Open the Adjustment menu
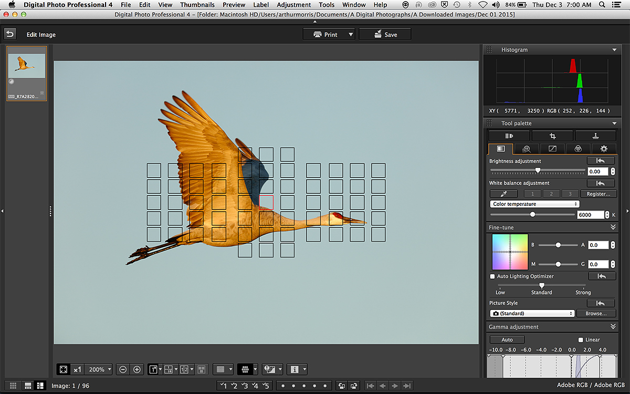This screenshot has height=394, width=630. (x=294, y=5)
